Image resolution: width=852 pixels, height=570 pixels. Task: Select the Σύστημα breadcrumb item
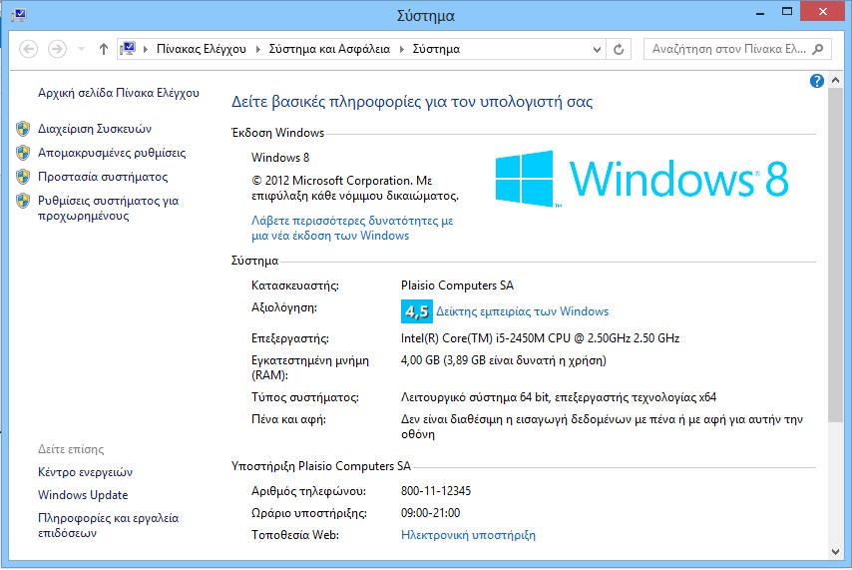tap(436, 49)
